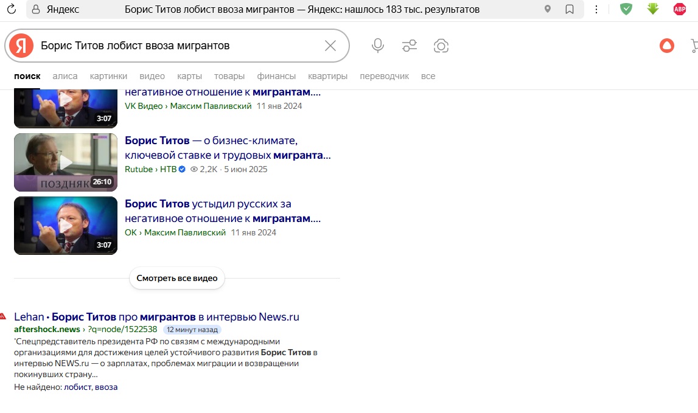Viewport: 698px width, 413px height.
Task: Switch to the алиса tab
Action: 65,76
